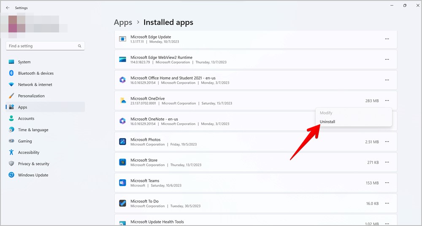This screenshot has width=422, height=226.
Task: Click the Accessibility figure icon
Action: tap(11, 152)
